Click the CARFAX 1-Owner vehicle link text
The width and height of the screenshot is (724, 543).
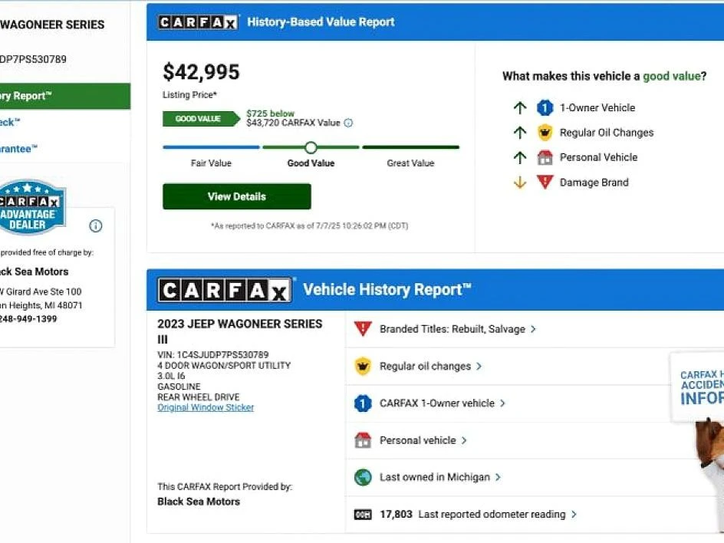(437, 403)
